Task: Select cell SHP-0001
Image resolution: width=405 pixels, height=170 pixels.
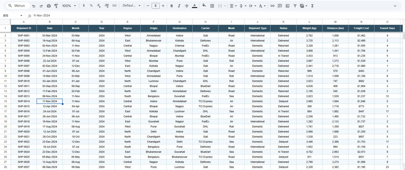Action: click(x=24, y=36)
